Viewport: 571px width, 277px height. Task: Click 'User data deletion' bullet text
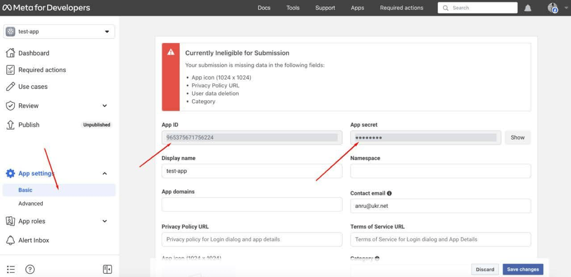click(215, 93)
